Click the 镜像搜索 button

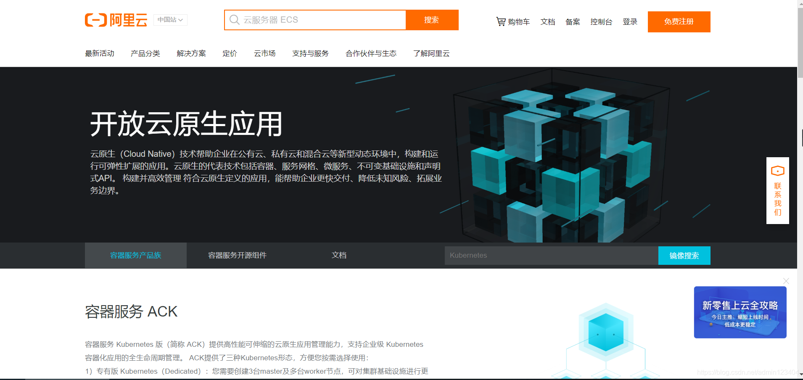click(x=684, y=256)
